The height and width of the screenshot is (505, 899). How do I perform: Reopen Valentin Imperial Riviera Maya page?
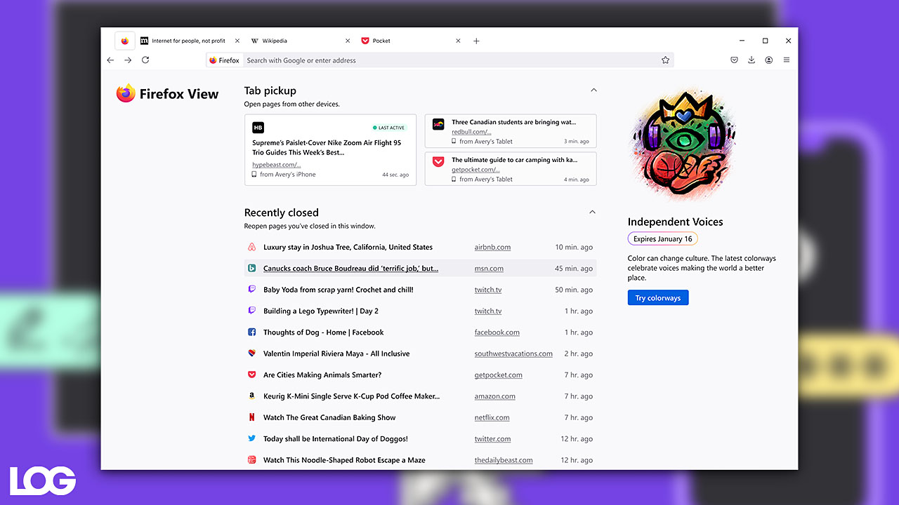[336, 353]
